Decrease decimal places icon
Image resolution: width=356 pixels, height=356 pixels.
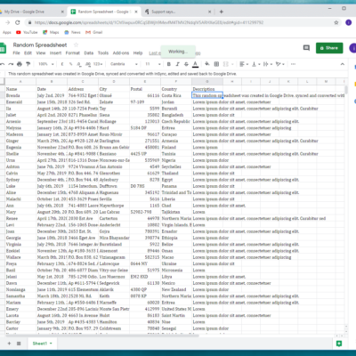point(79,64)
